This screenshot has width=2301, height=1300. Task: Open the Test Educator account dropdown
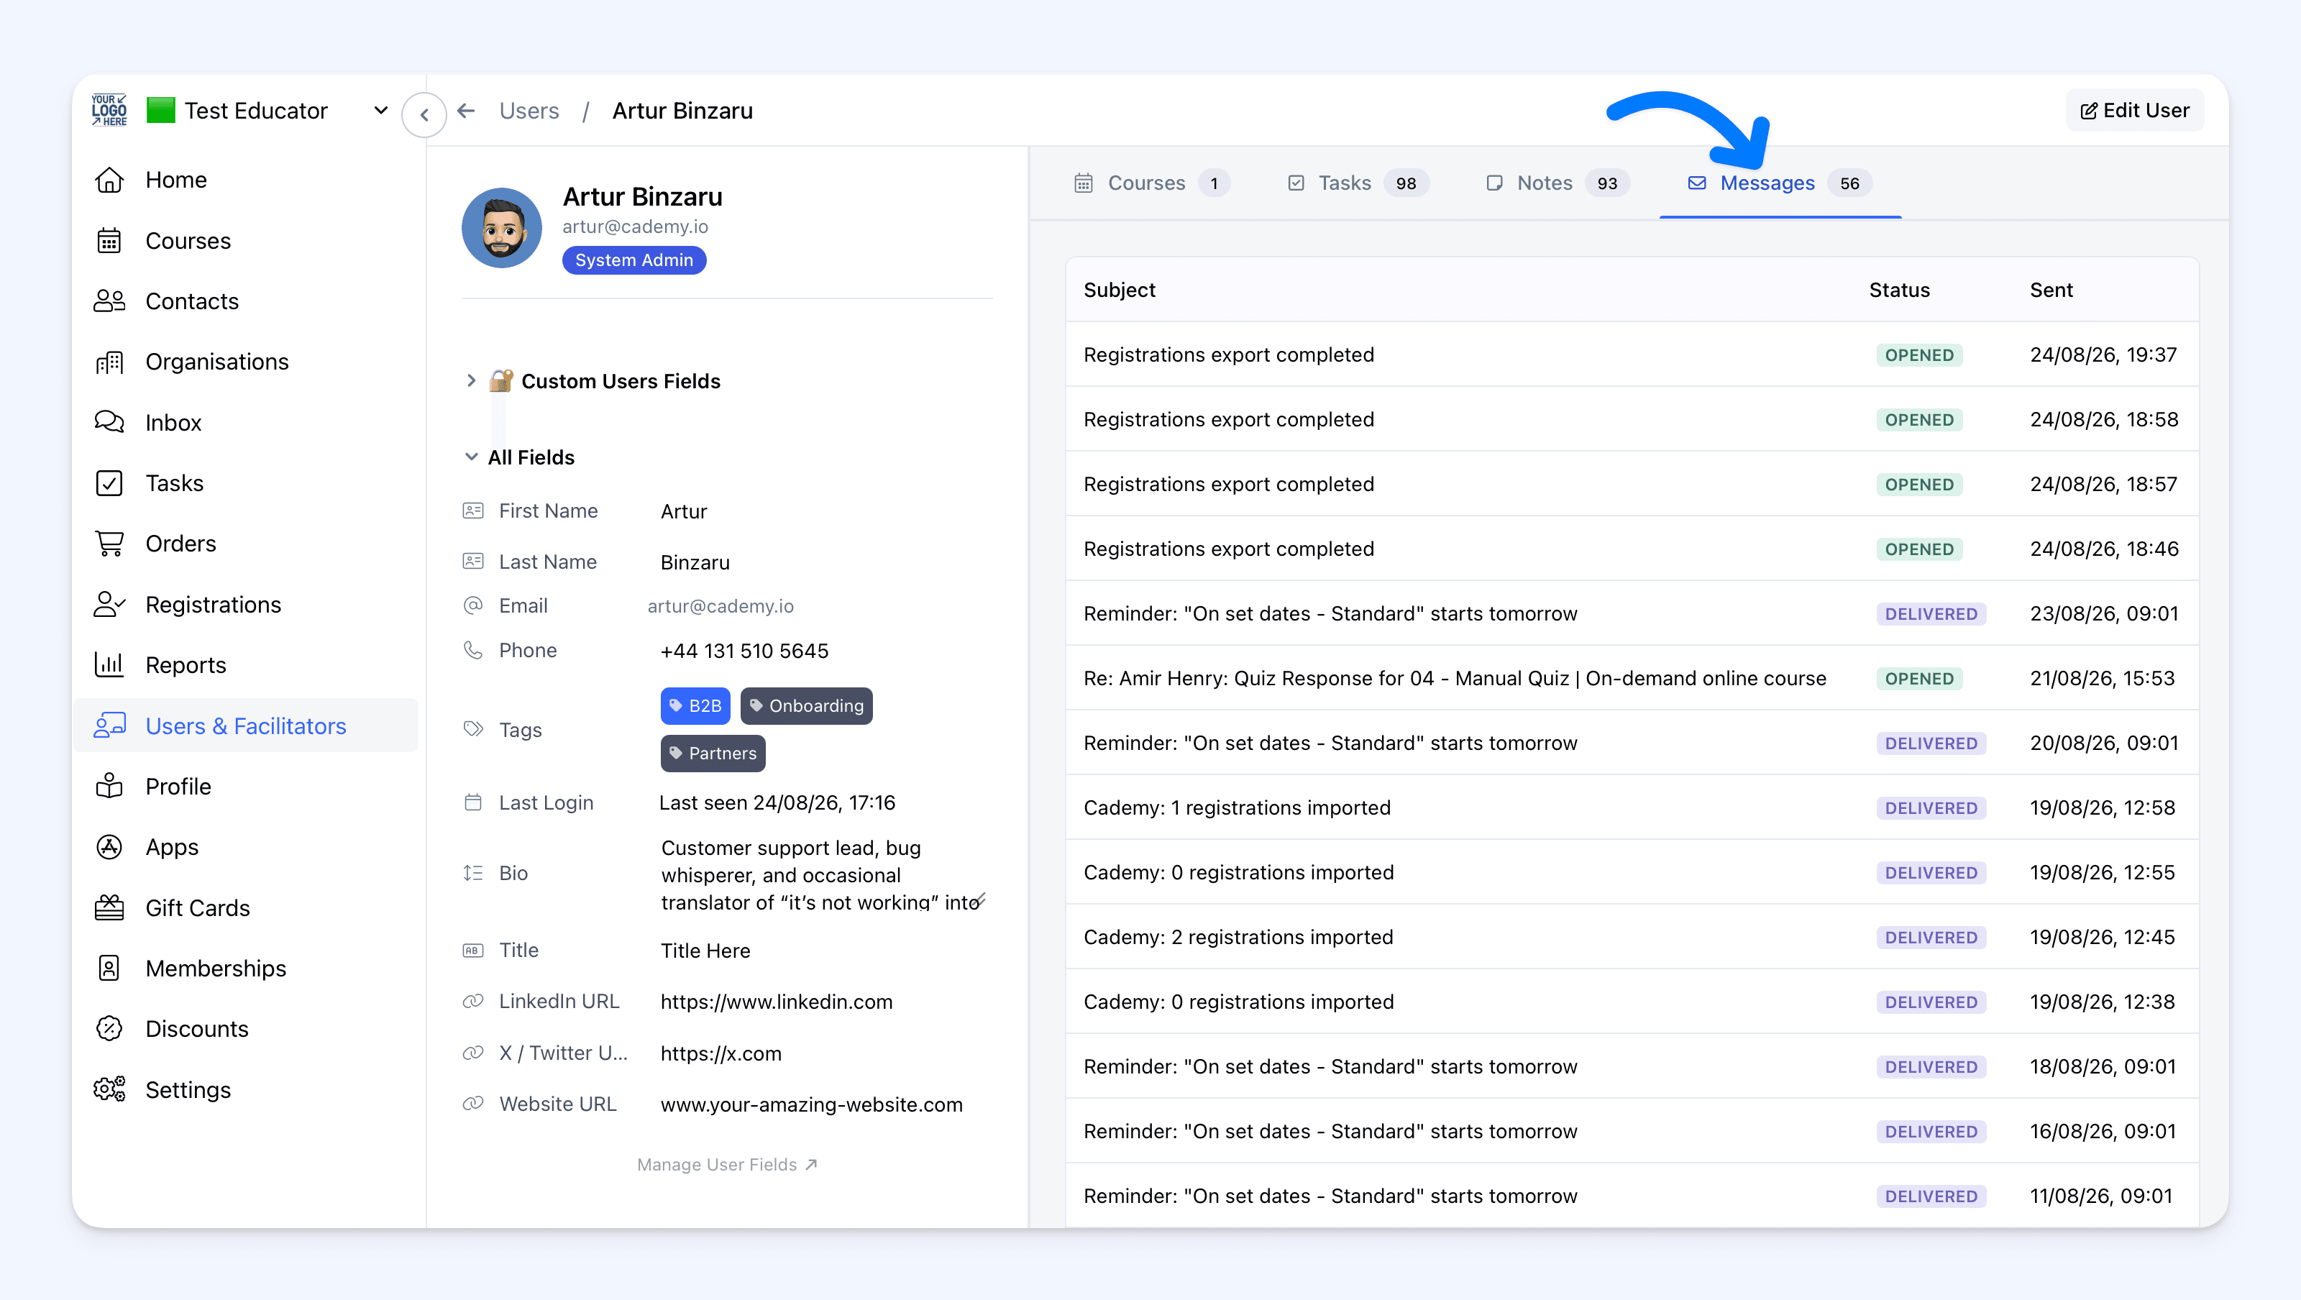(x=269, y=110)
